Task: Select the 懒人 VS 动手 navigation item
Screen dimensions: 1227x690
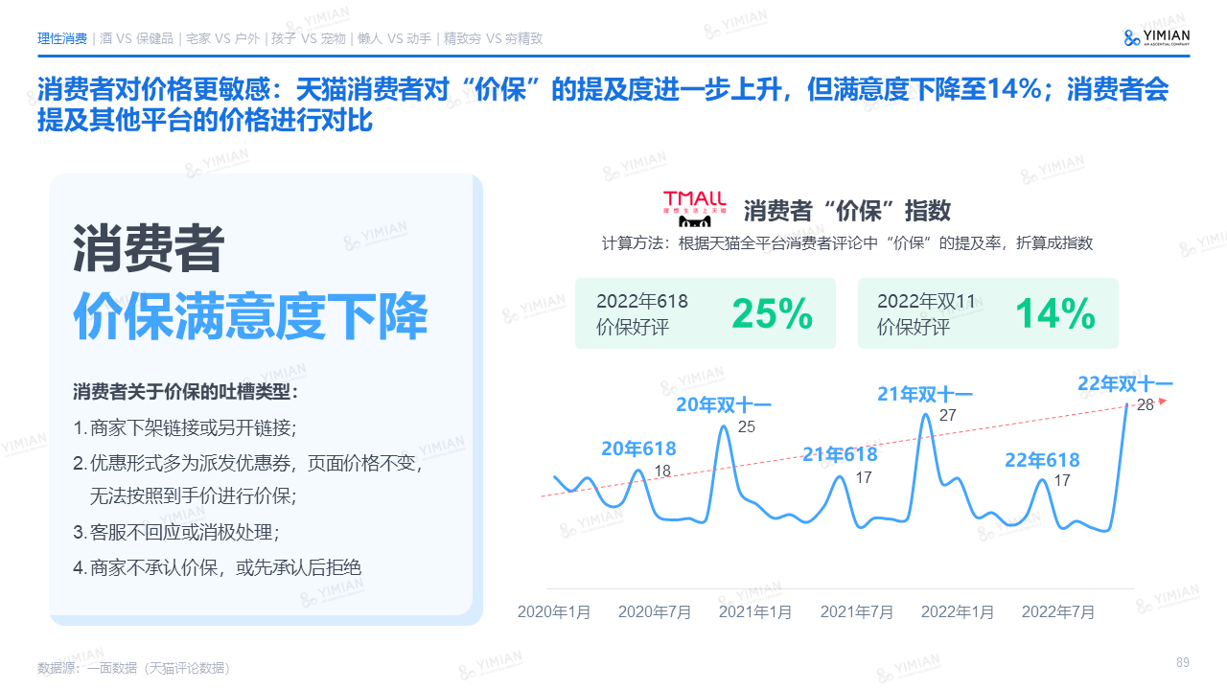Action: pyautogui.click(x=394, y=39)
